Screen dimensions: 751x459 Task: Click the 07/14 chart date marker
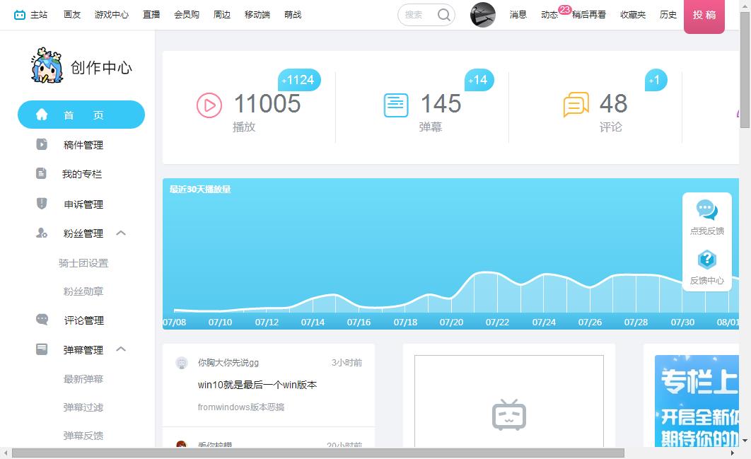313,323
